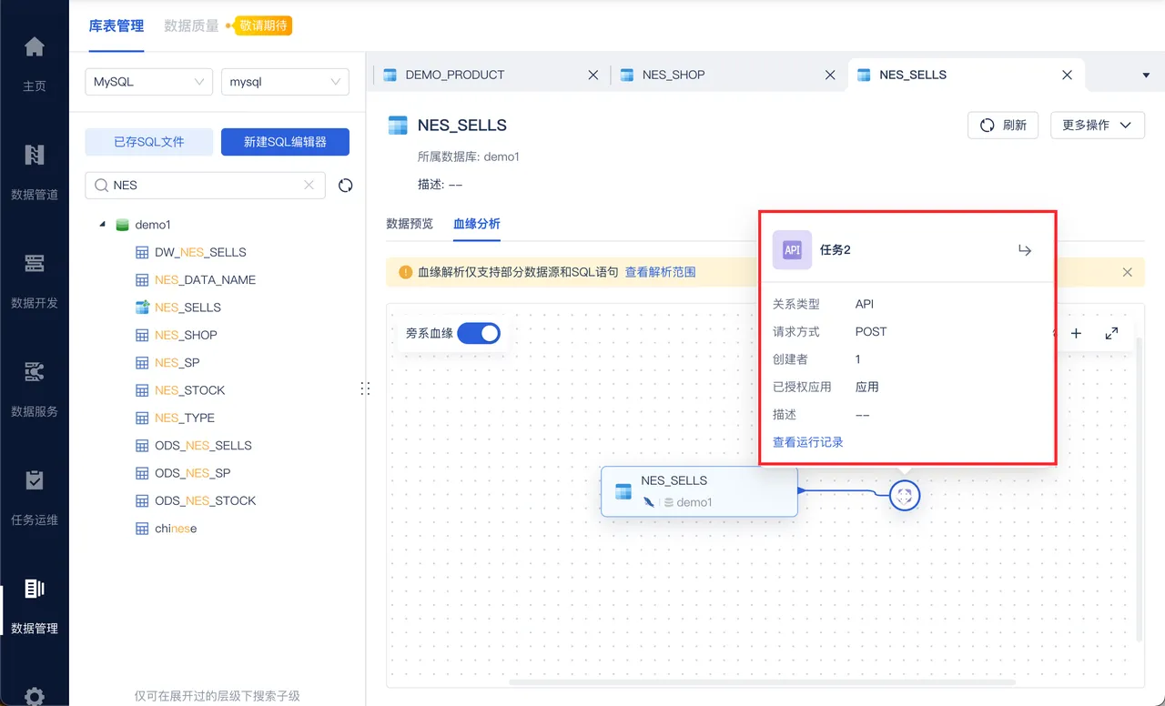Open 数据服务 sidebar icon
The height and width of the screenshot is (706, 1165).
coord(34,371)
